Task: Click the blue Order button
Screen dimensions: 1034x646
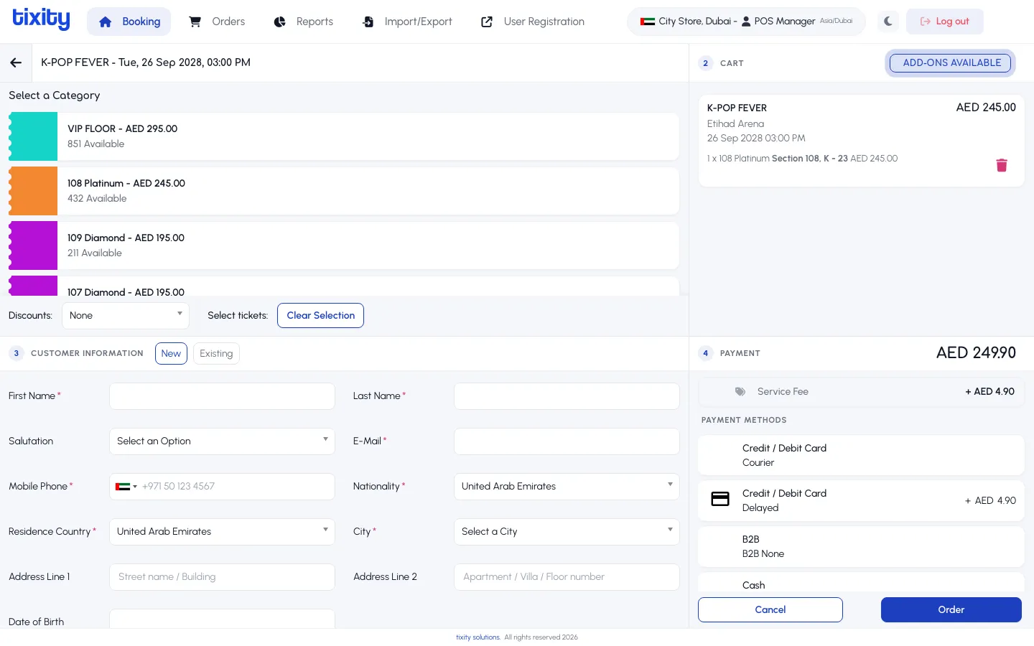Action: pyautogui.click(x=951, y=610)
